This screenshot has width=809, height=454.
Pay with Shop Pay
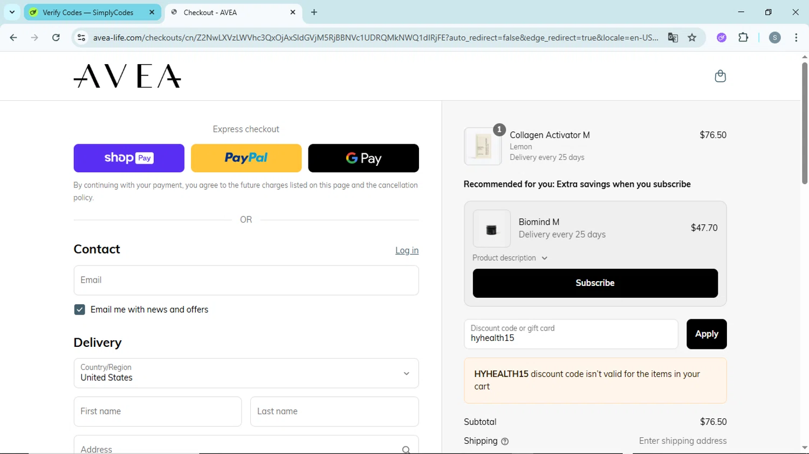click(x=129, y=158)
